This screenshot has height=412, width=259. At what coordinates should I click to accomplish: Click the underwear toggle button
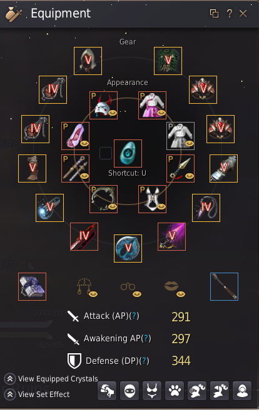pos(152,391)
